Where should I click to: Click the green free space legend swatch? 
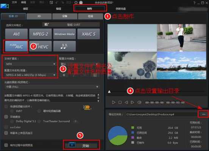[133, 128]
